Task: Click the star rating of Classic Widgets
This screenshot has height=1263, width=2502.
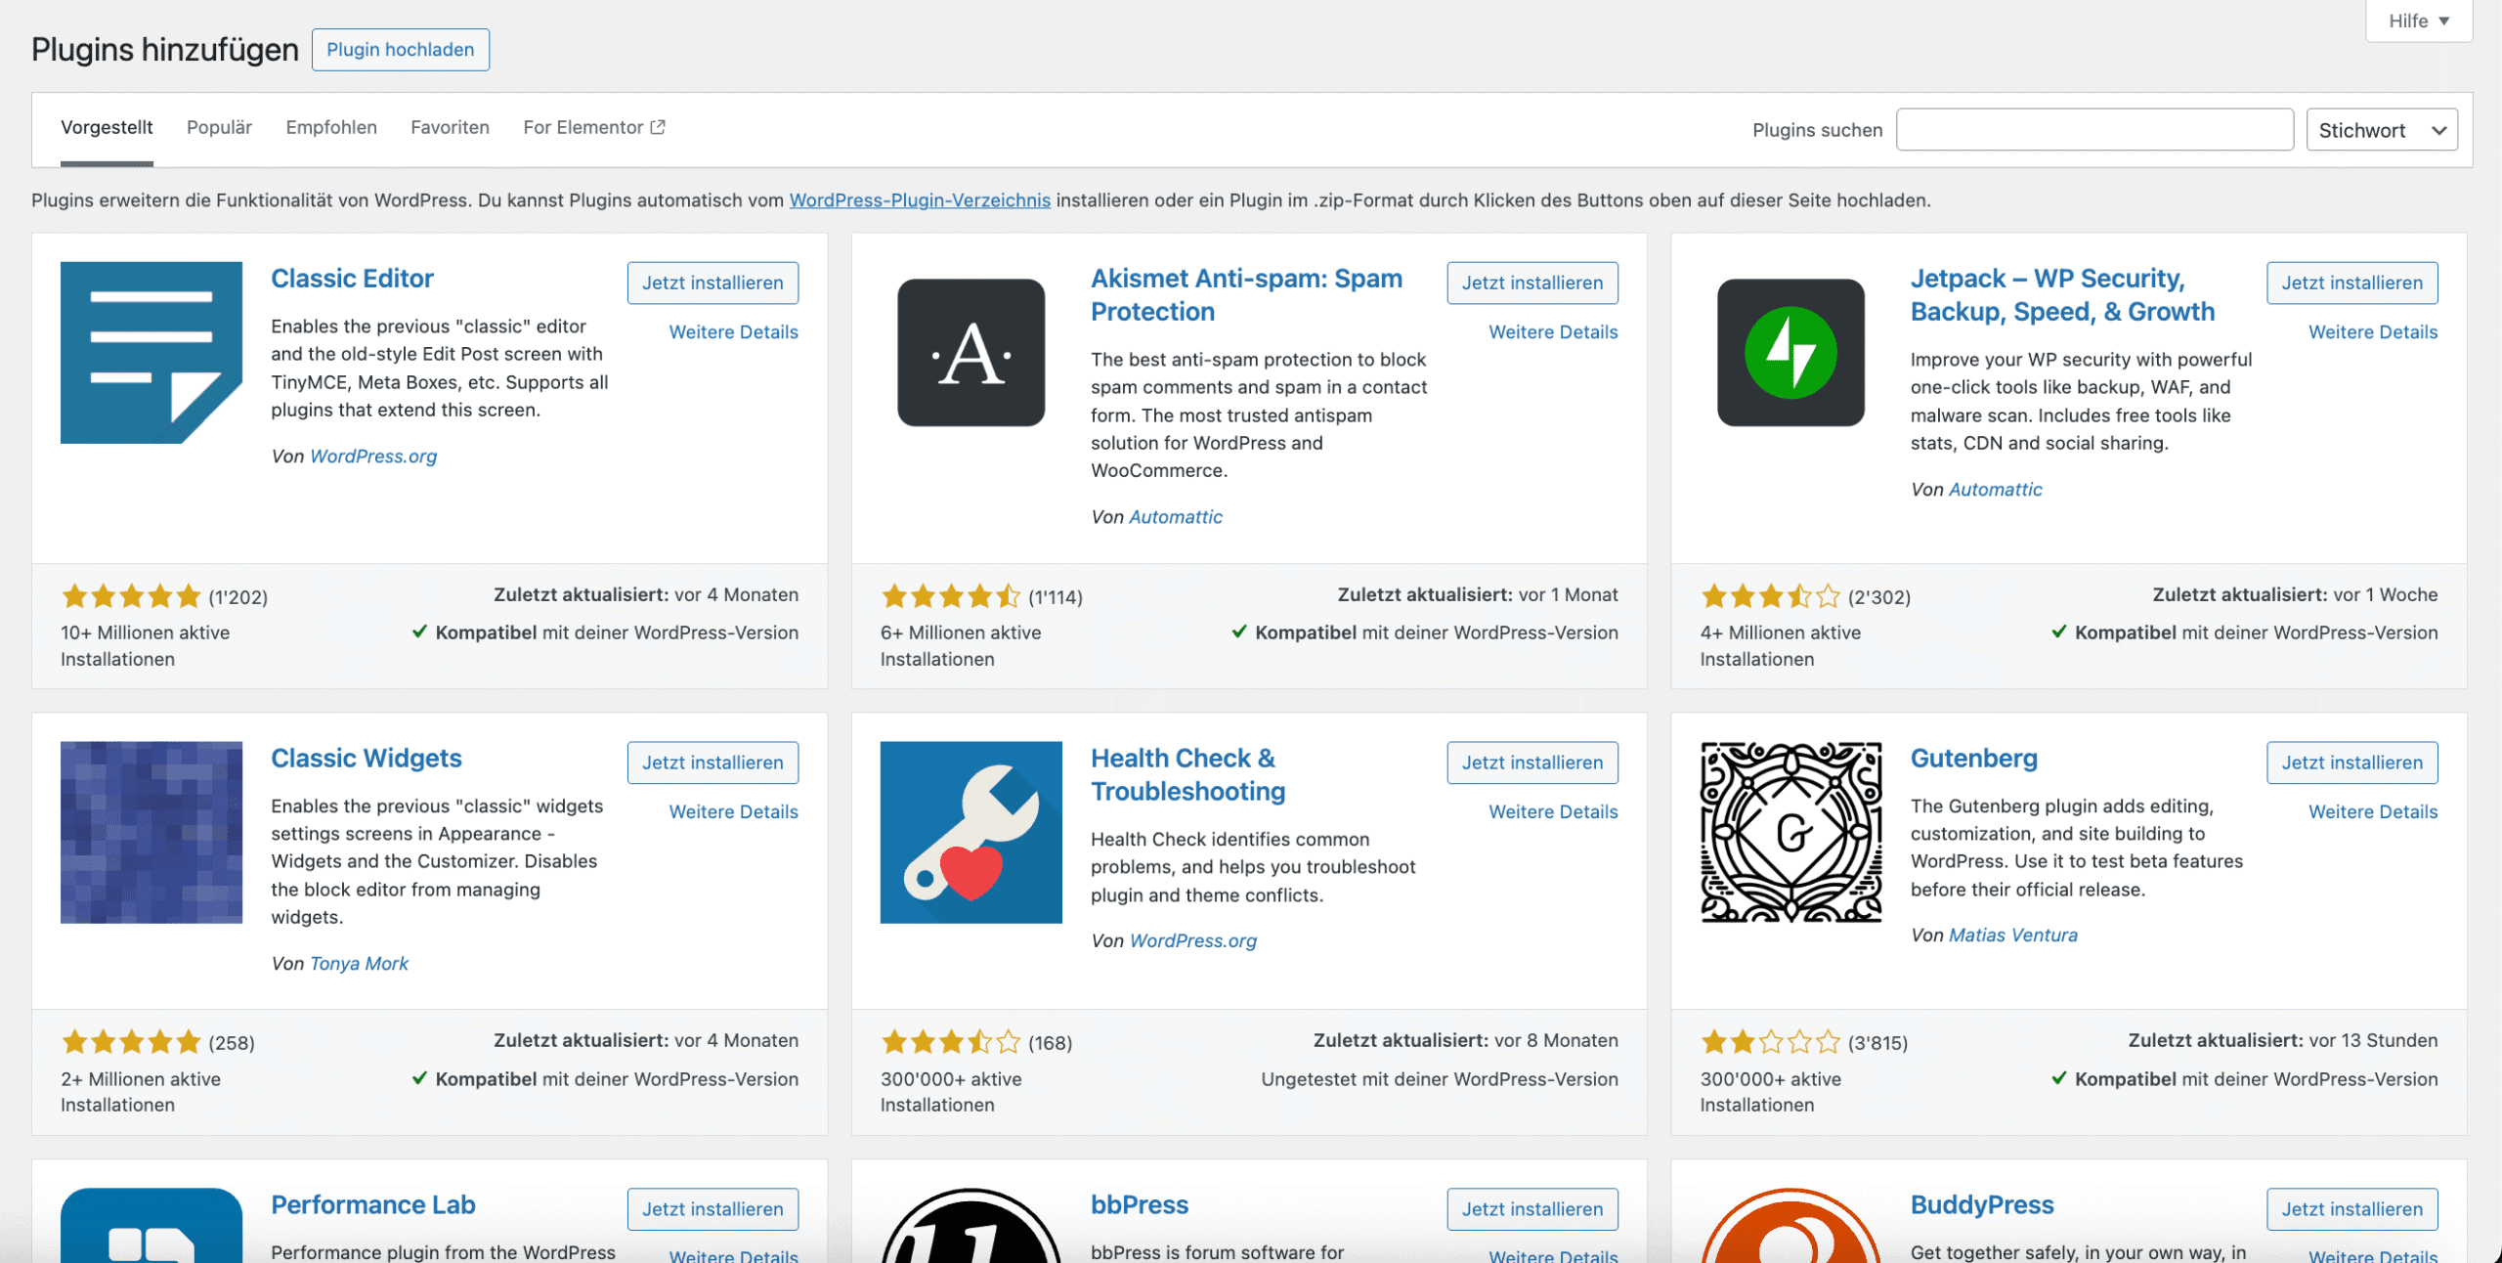Action: (131, 1042)
